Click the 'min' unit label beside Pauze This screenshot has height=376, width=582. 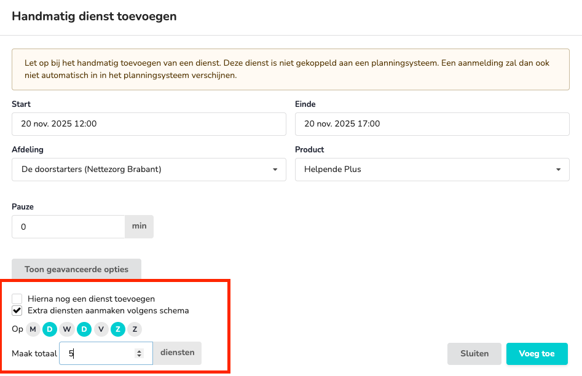[140, 226]
